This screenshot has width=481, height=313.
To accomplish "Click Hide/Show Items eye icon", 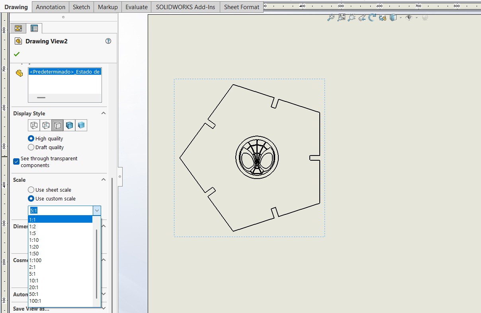I will click(x=409, y=17).
